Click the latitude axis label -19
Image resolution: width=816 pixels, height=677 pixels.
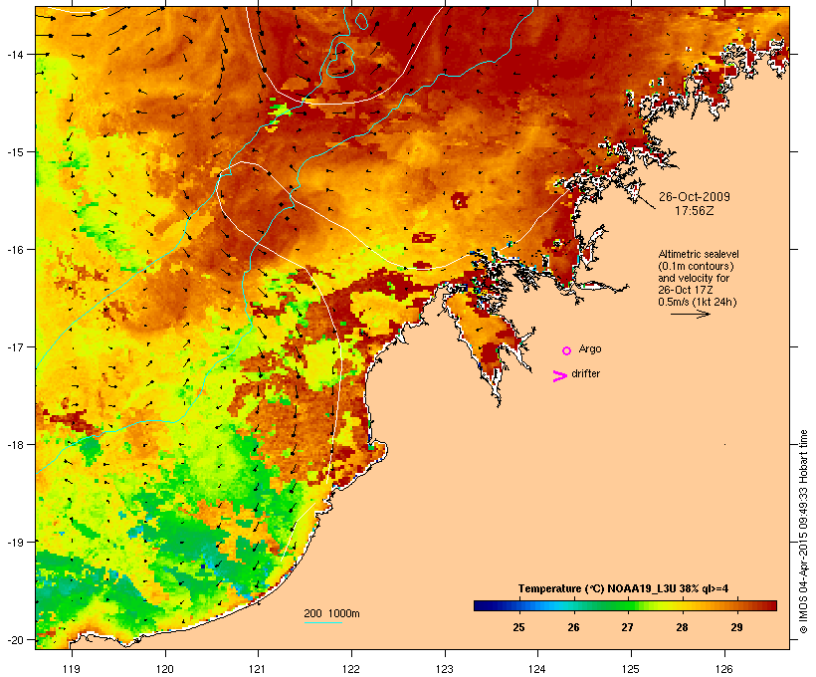tap(15, 543)
